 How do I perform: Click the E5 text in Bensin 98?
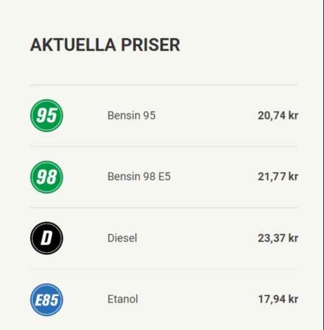164,176
